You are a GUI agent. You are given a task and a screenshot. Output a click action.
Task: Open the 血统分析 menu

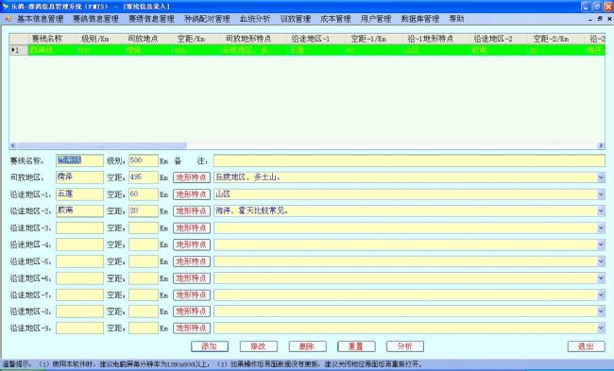point(255,19)
